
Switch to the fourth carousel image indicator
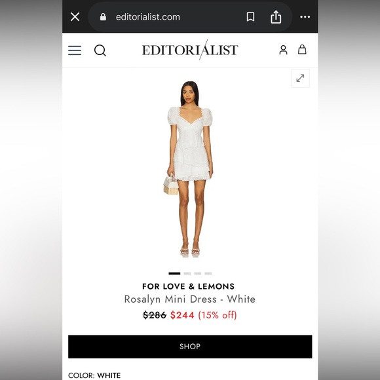[x=208, y=274]
